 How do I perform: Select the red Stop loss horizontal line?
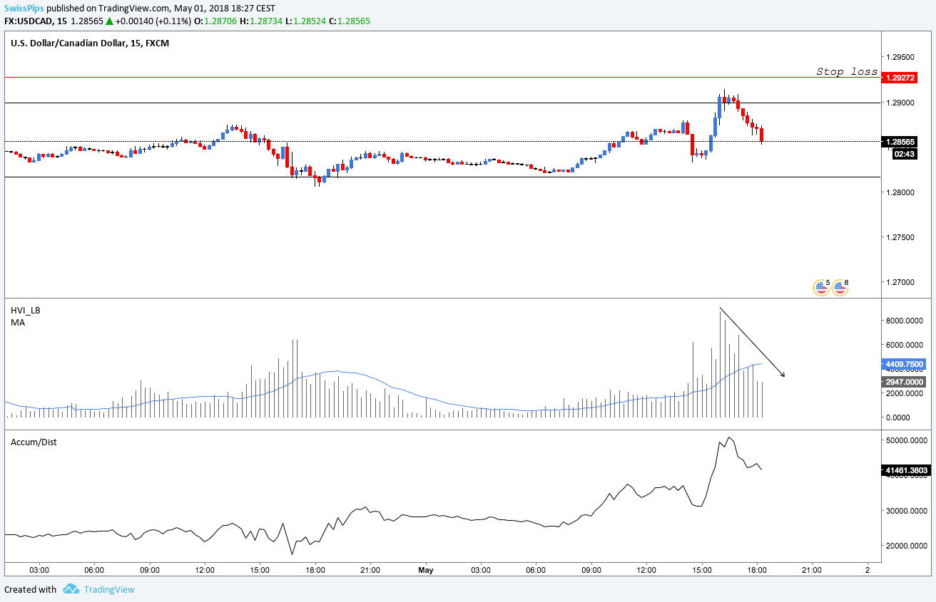(442, 77)
